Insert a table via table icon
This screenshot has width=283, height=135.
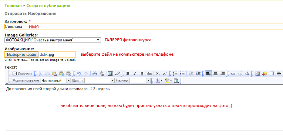pos(272,73)
